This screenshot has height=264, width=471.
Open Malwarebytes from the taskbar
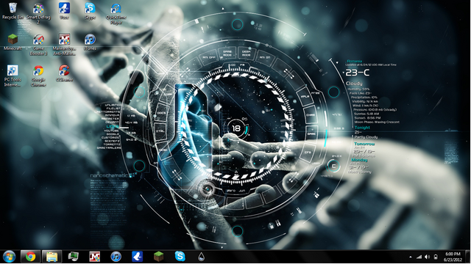[x=94, y=257]
